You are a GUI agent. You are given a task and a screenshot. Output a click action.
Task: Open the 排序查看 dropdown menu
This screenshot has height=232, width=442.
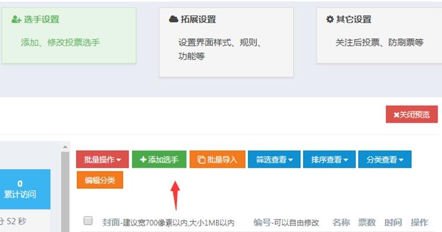click(329, 159)
